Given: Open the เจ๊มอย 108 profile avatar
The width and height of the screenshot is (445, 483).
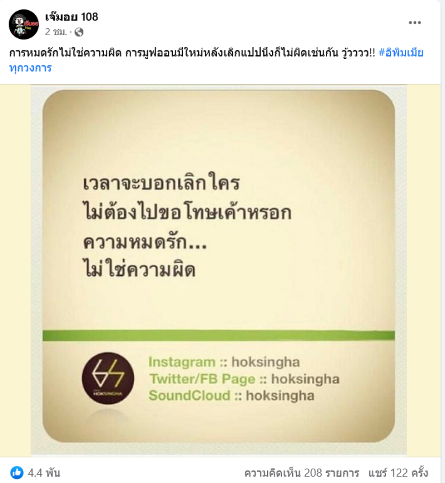Looking at the screenshot, I should tap(24, 24).
